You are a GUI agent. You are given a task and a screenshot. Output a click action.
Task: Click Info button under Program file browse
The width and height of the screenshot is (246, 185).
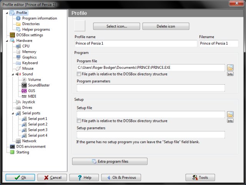point(230,74)
